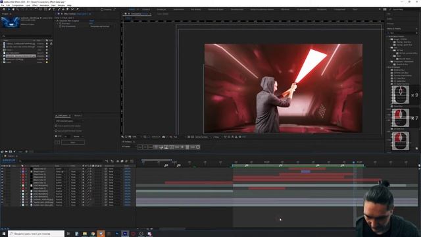Viewport: 421px width, 237px height.
Task: Click the Effects & Presets search field
Action: coord(402,33)
